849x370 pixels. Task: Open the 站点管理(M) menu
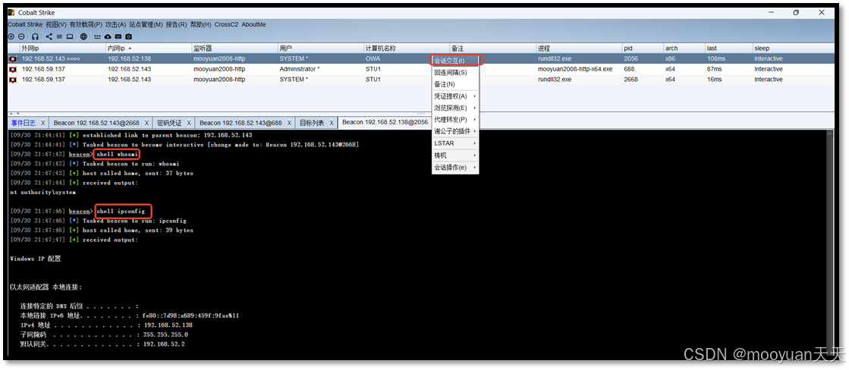point(146,24)
